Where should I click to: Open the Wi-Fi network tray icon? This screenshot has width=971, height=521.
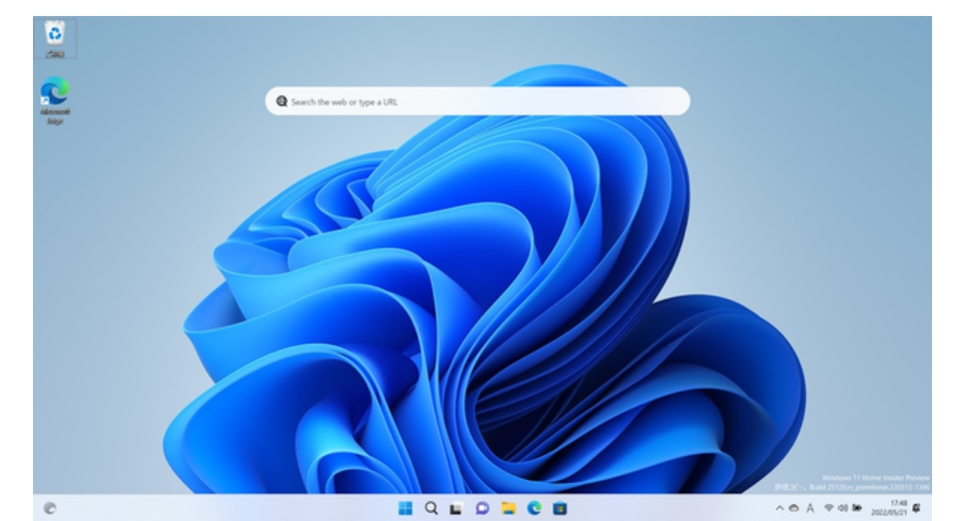pyautogui.click(x=828, y=508)
